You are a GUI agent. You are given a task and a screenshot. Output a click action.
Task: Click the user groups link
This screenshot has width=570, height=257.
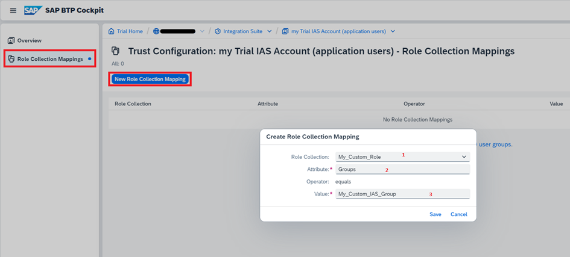coord(495,144)
